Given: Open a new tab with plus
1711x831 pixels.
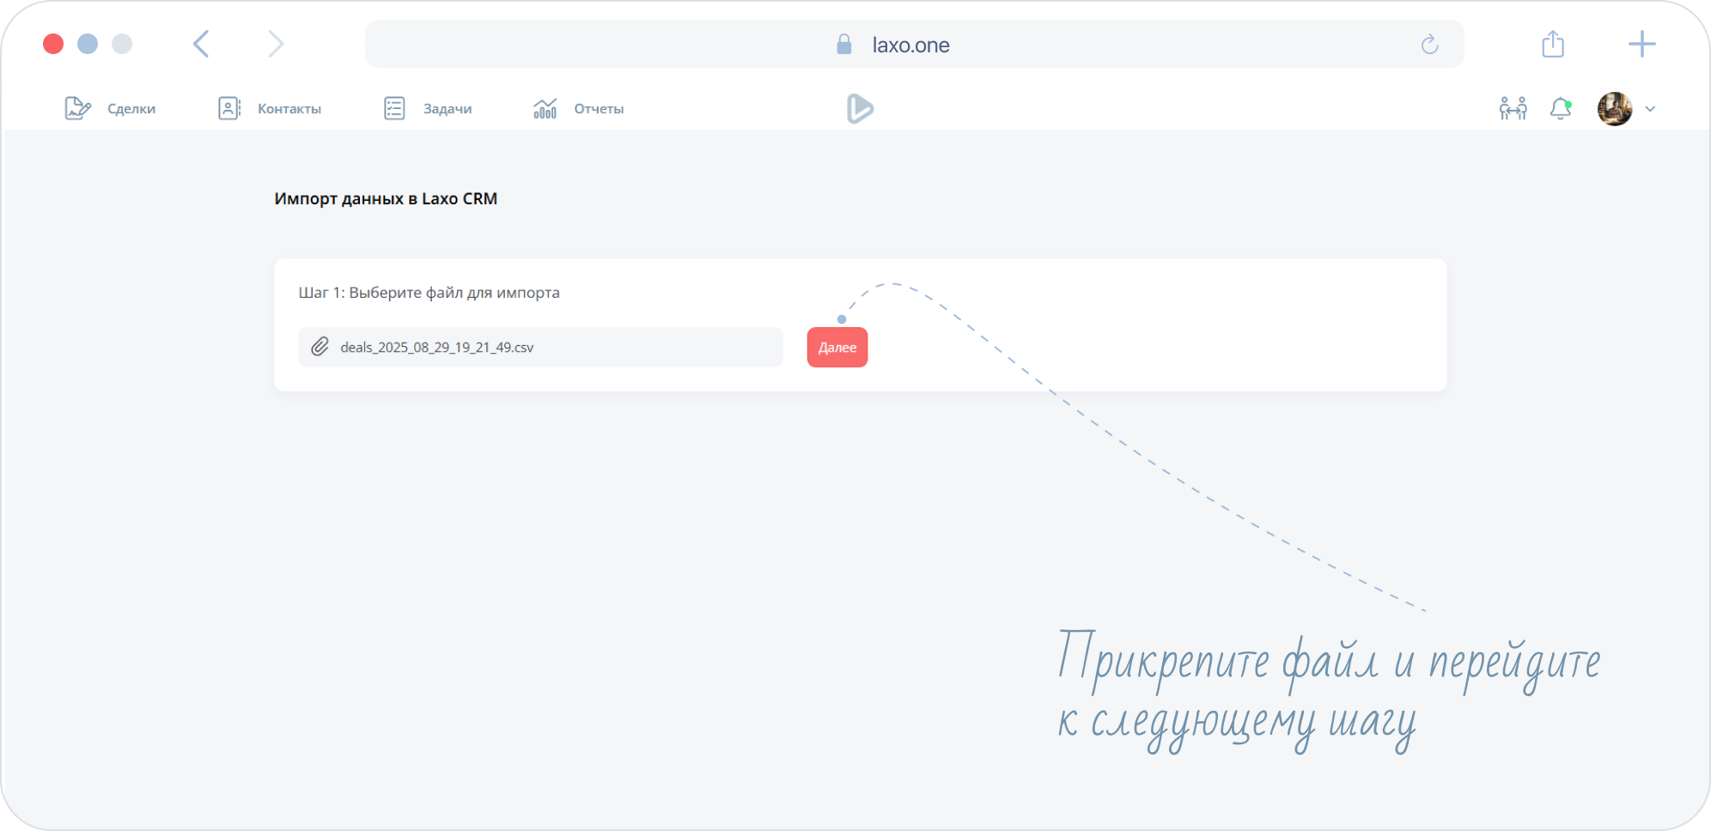Looking at the screenshot, I should click(x=1641, y=44).
